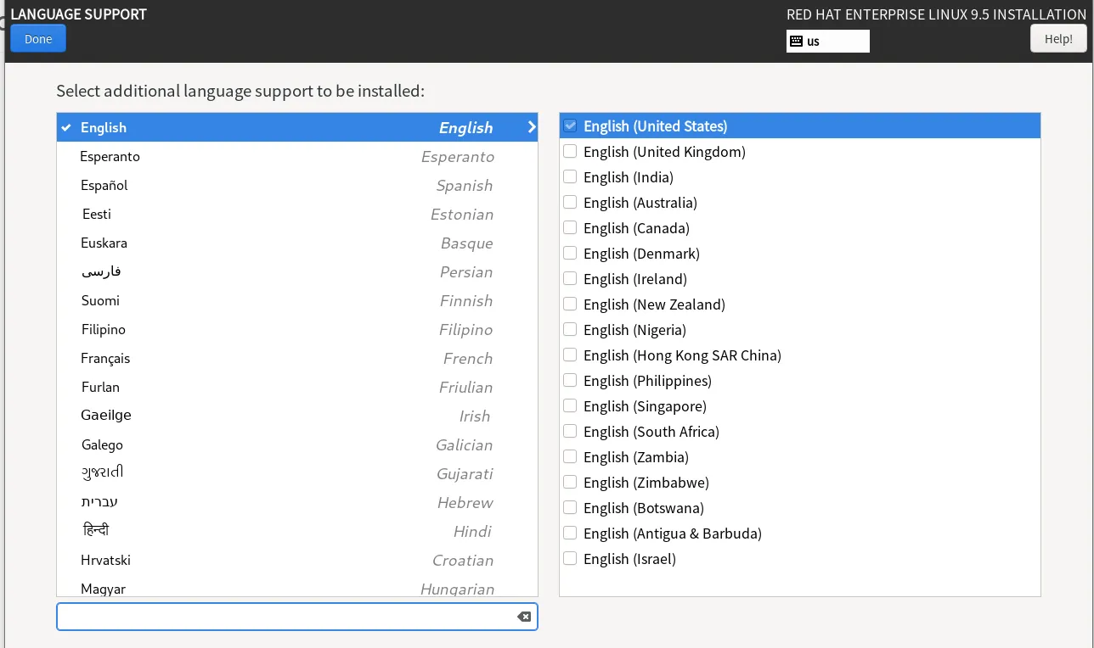Select the Hebrew language row

click(297, 502)
